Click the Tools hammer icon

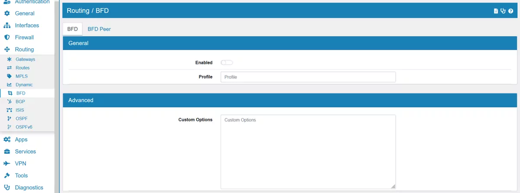point(7,176)
